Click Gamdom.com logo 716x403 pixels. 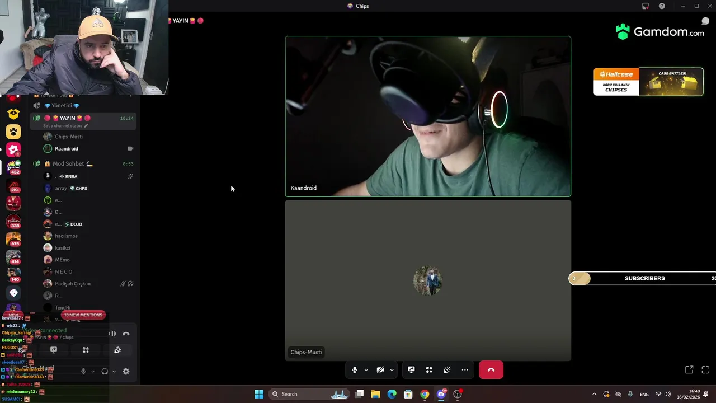[660, 32]
